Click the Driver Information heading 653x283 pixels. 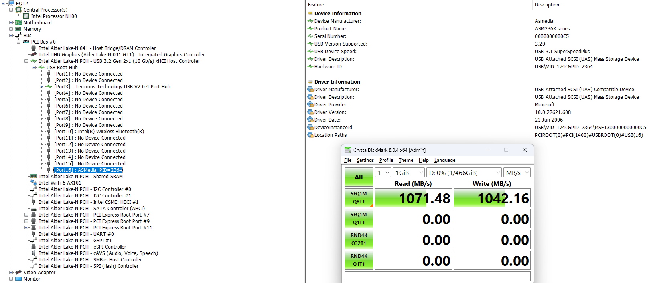coord(337,82)
